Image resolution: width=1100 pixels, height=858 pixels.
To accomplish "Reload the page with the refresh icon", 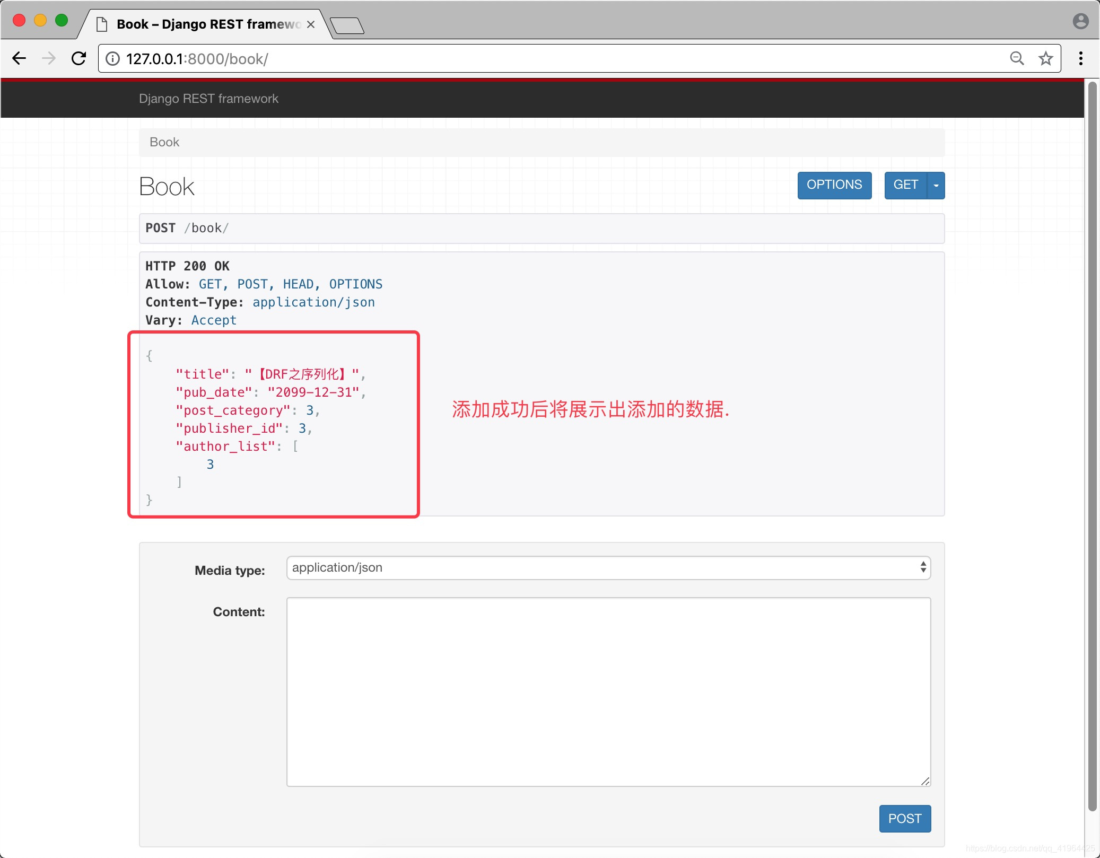I will (x=79, y=58).
